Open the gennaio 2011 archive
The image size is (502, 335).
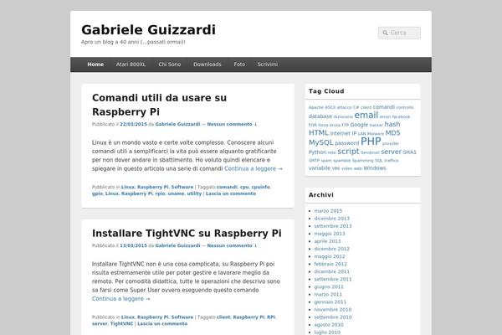point(330,302)
